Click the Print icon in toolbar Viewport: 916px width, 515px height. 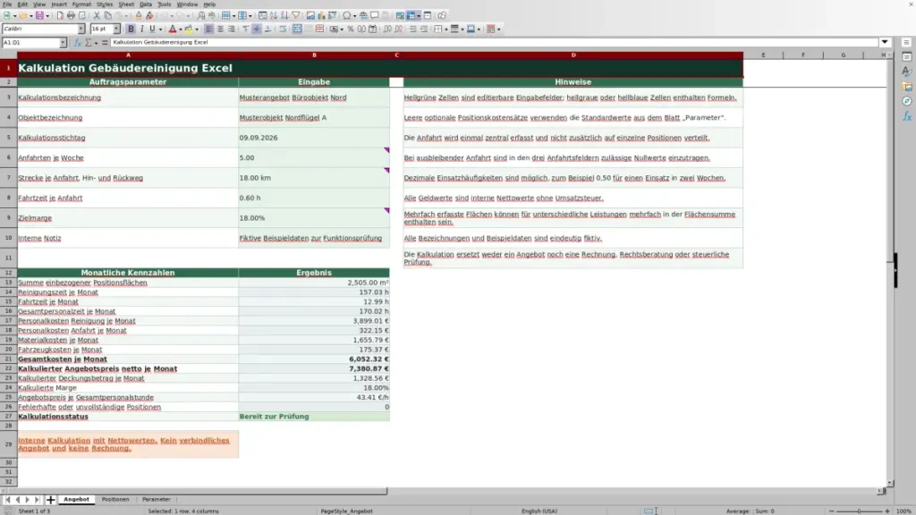coord(71,16)
